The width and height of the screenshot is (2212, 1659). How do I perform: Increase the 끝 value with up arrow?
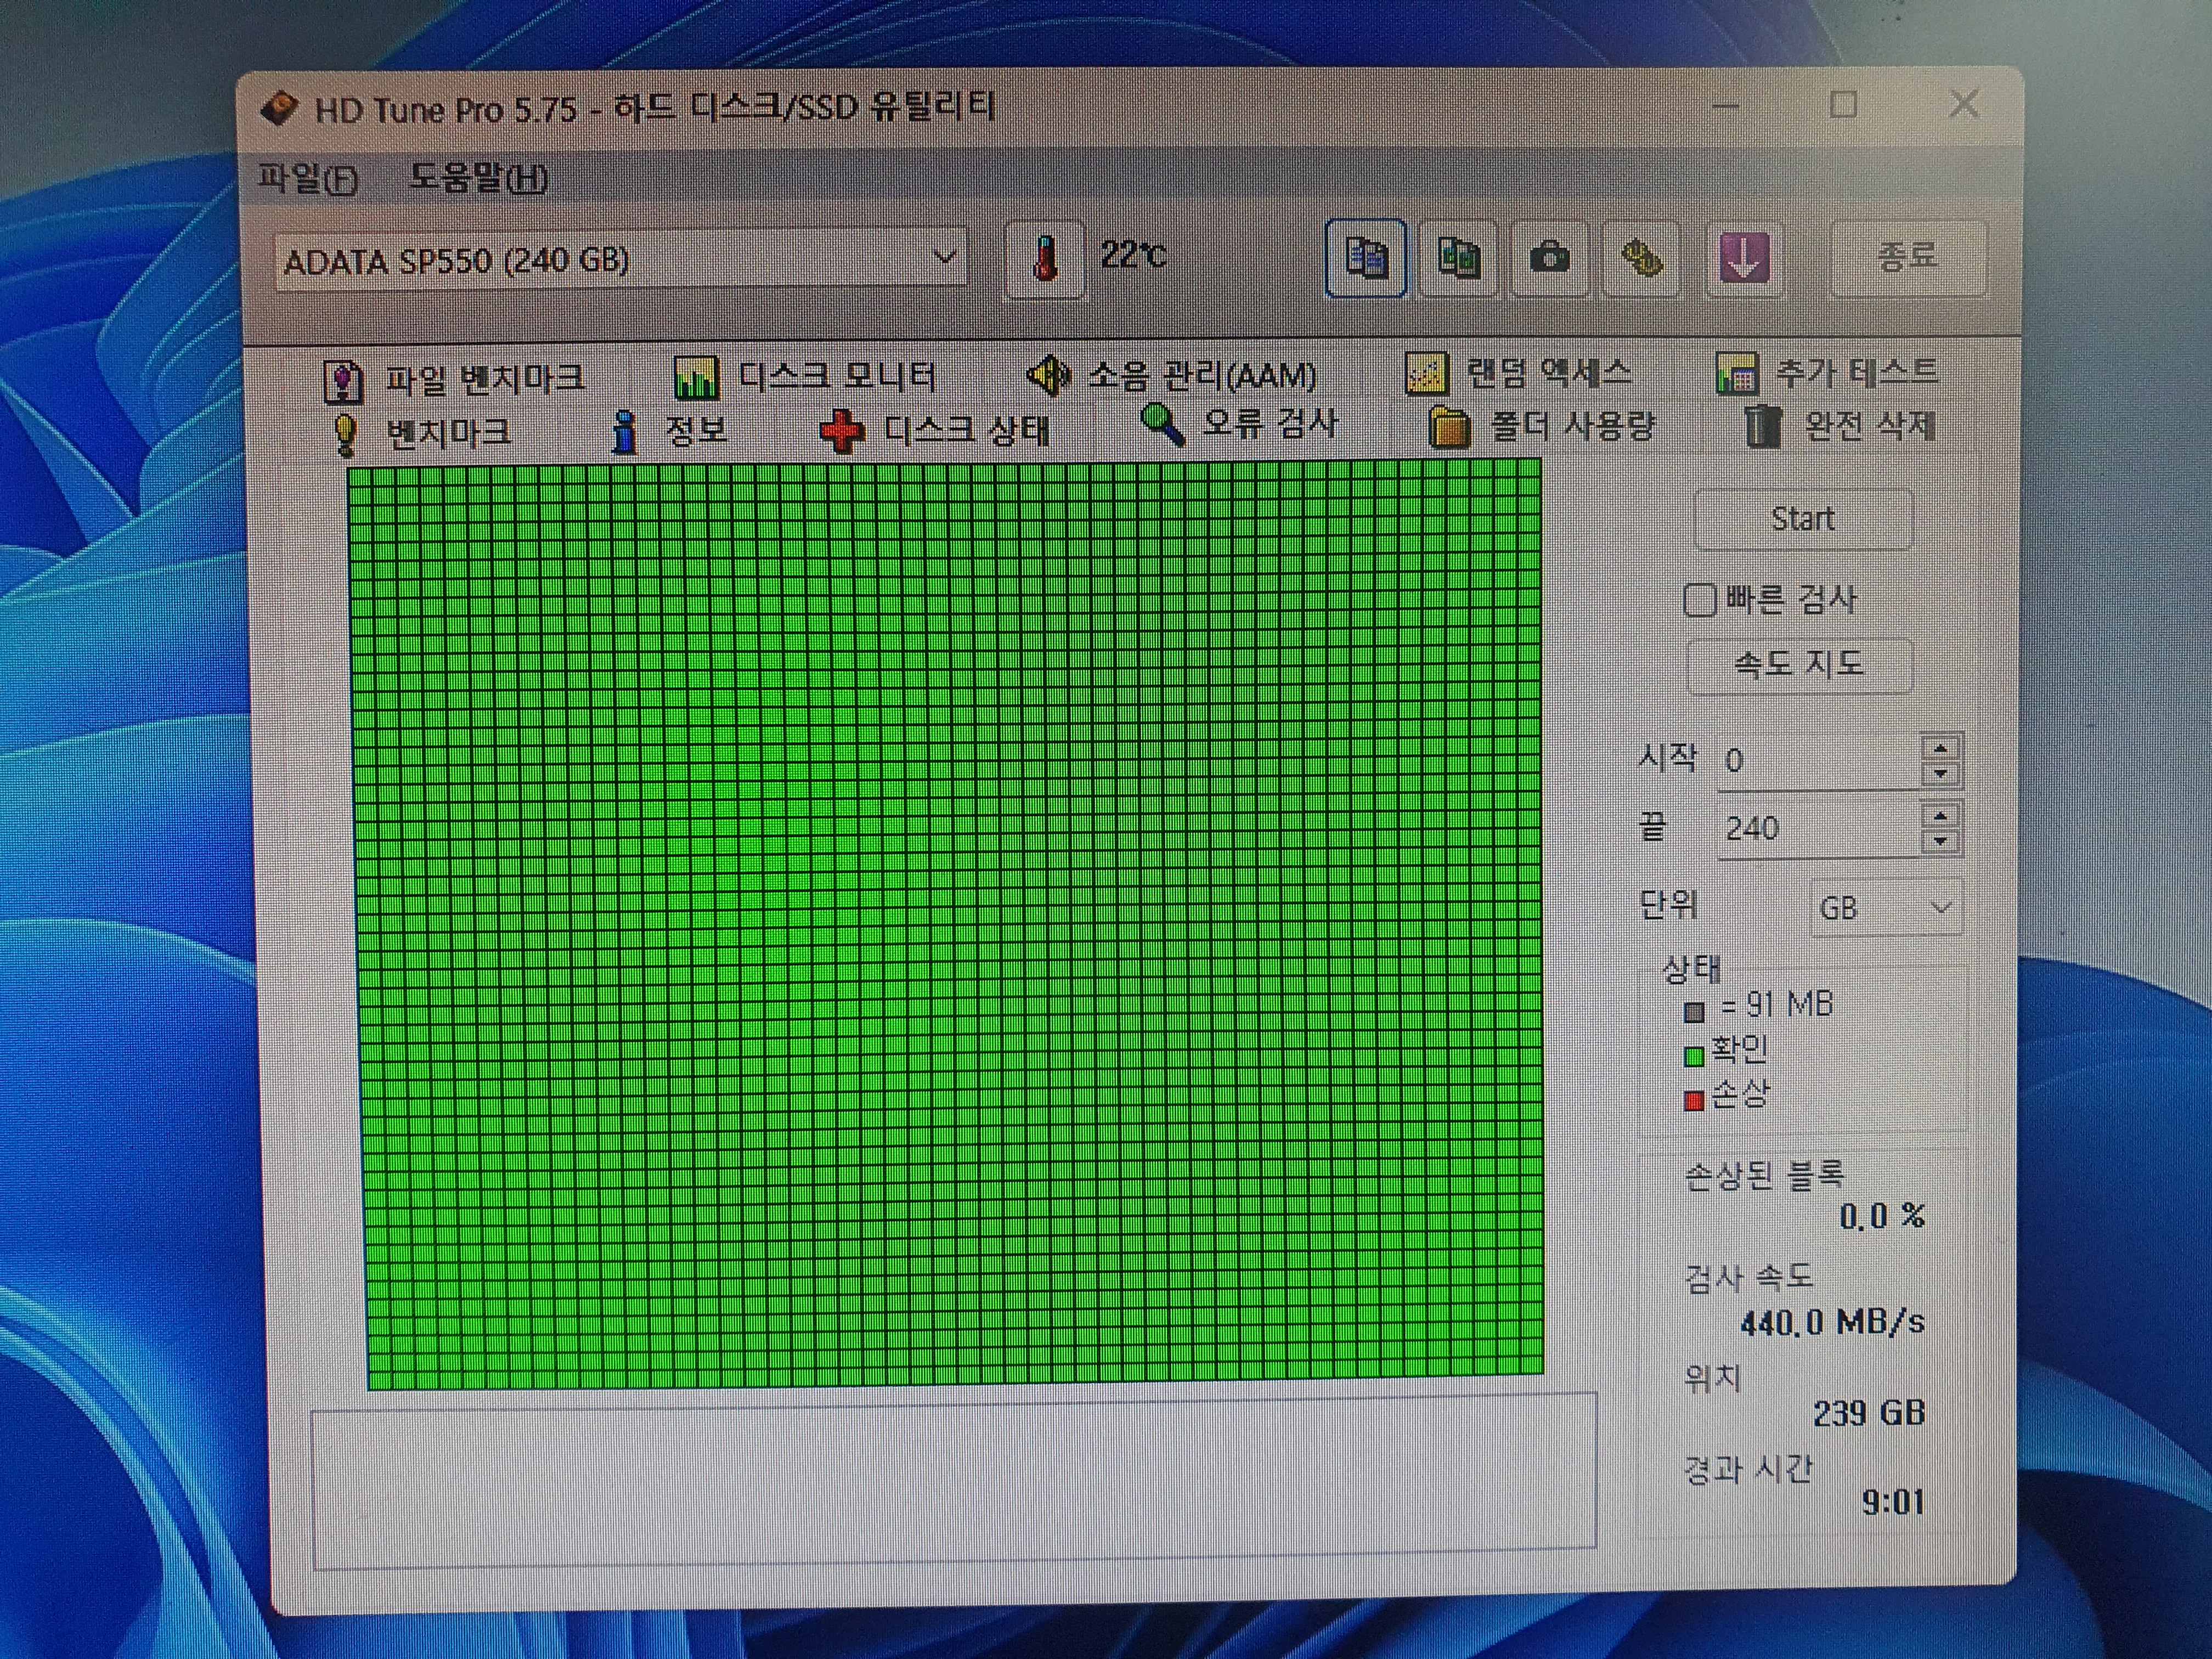pos(1941,815)
